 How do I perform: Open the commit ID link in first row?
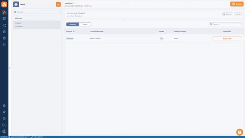70,38
